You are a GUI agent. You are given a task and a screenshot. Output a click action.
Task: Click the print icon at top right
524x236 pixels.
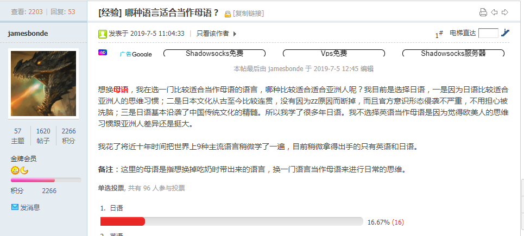click(x=483, y=12)
